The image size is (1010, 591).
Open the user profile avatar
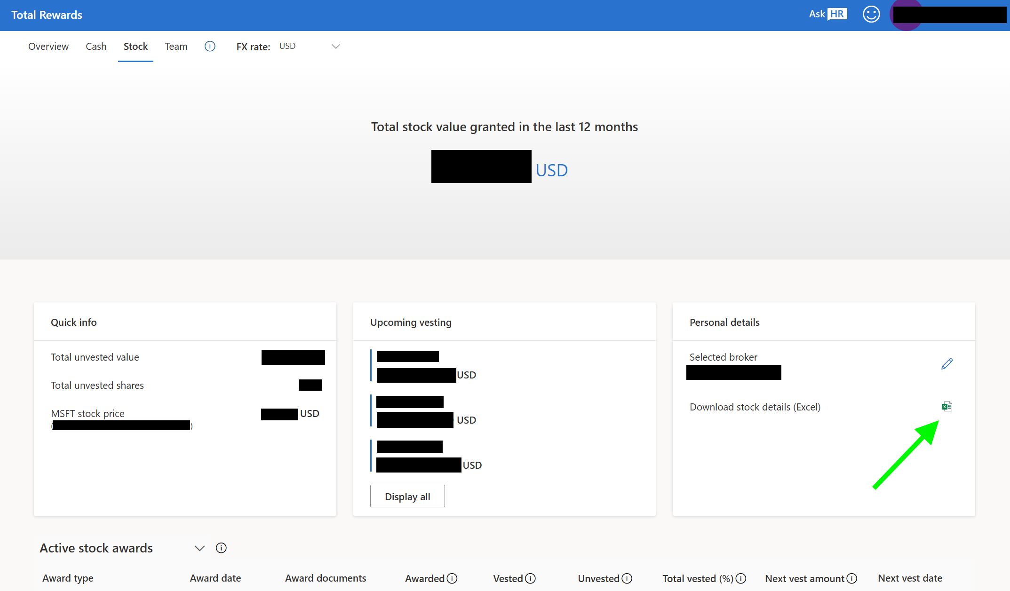point(906,15)
